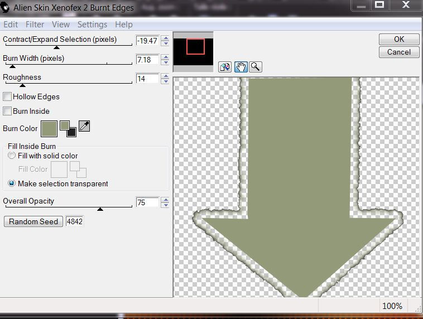This screenshot has width=423, height=319.
Task: Open the Filter menu
Action: [x=35, y=25]
